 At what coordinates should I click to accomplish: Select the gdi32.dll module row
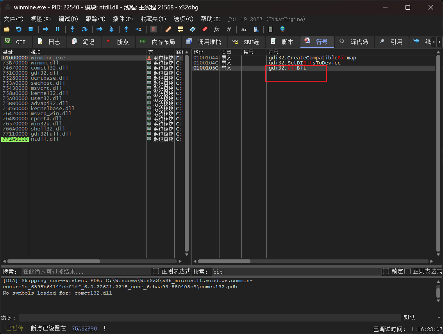pyautogui.click(x=93, y=73)
